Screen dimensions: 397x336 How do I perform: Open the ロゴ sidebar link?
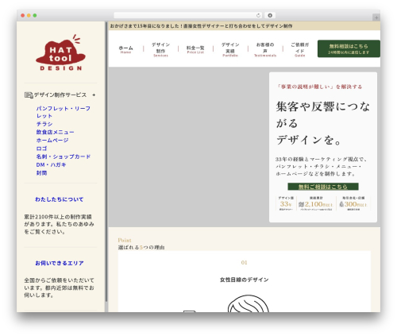coord(41,149)
